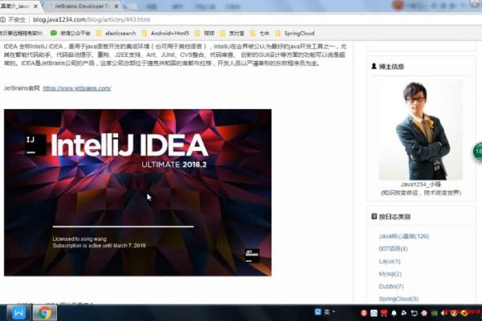Open the Android+Html5 bookmark folder
The height and width of the screenshot is (321, 482).
click(x=165, y=33)
